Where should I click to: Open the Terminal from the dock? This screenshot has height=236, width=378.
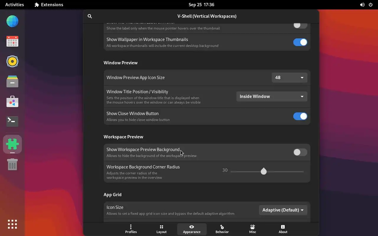tap(12, 121)
